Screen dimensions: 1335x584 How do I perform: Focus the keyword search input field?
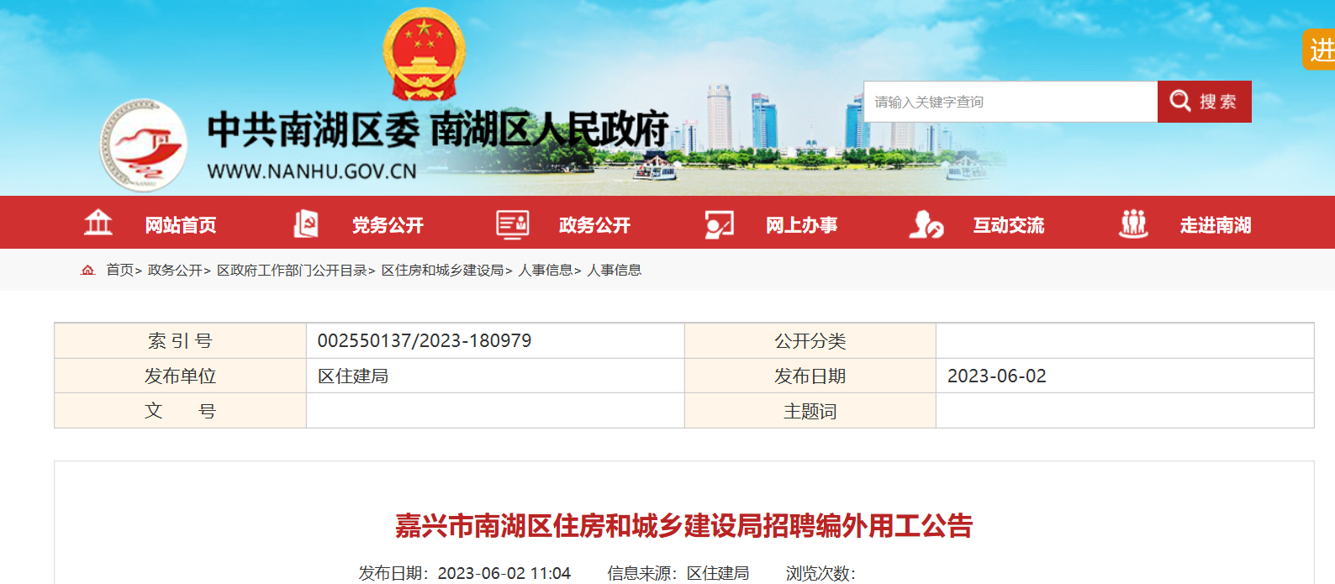tap(1010, 102)
